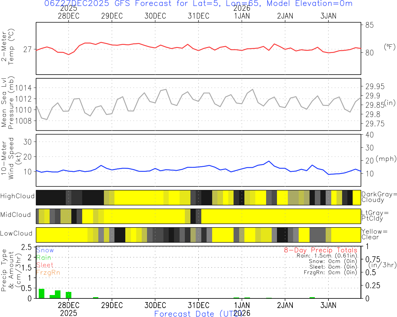The height and width of the screenshot is (317, 397).
Task: Click the 8-Day Precip Totals heading
Action: [320, 250]
